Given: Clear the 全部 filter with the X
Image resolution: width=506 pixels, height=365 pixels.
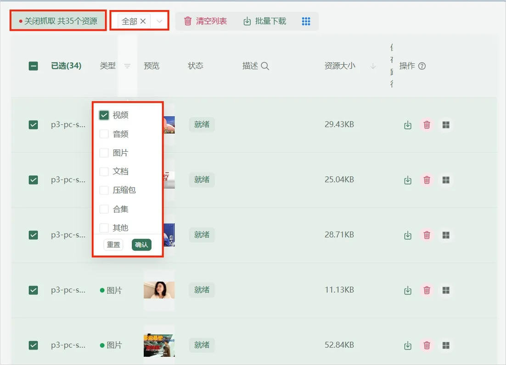Looking at the screenshot, I should (143, 21).
